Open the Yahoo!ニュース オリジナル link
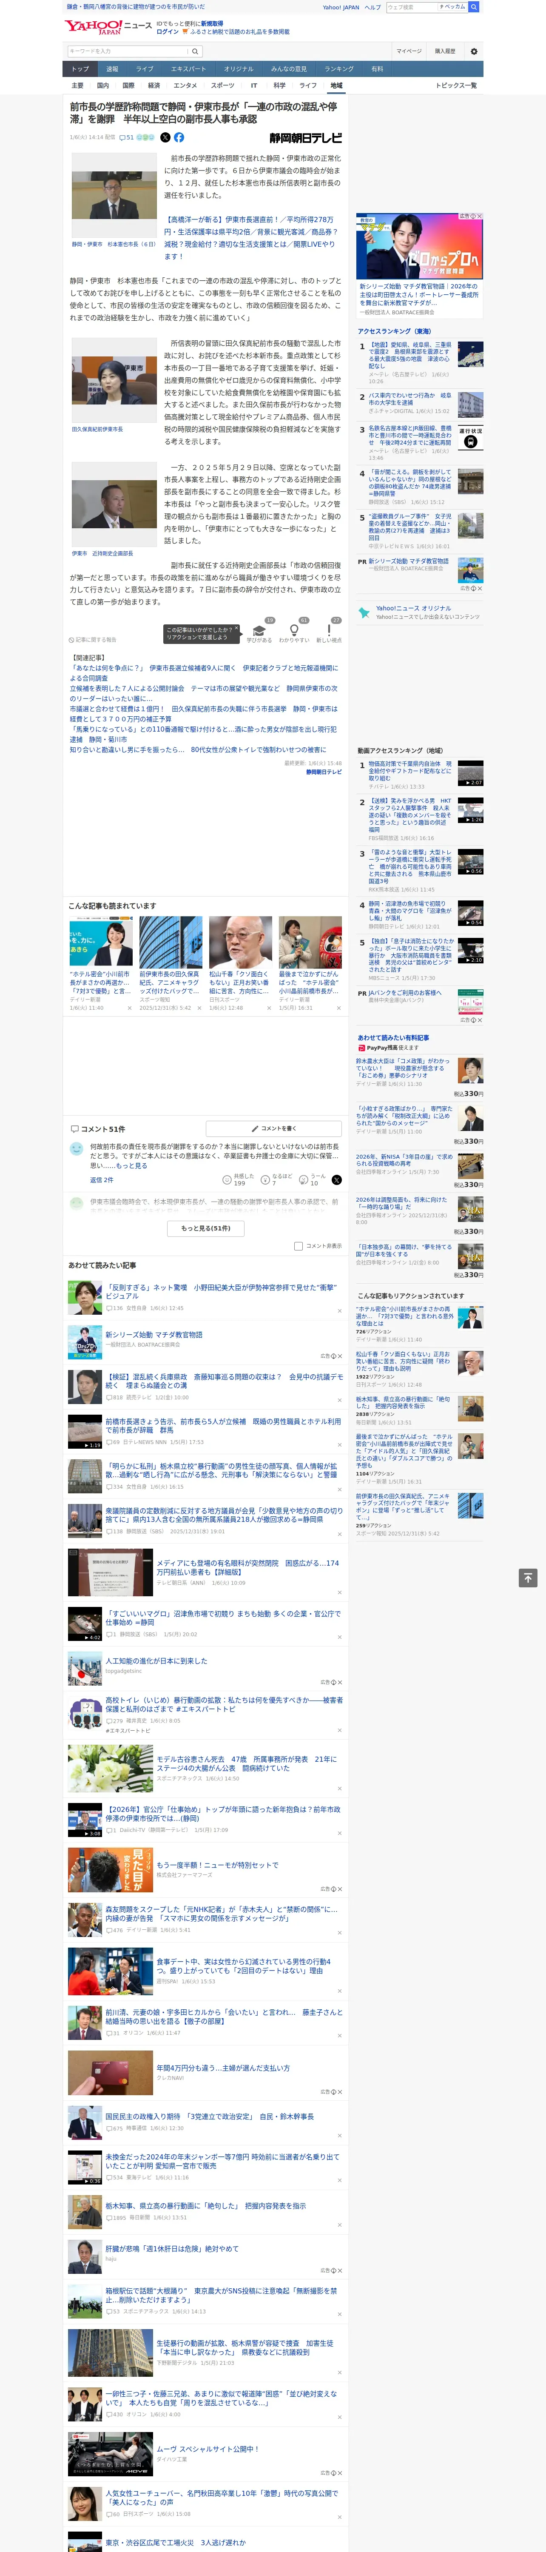The width and height of the screenshot is (546, 2552). [413, 608]
